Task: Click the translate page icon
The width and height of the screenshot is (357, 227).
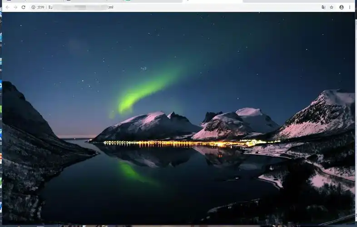Action: point(323,7)
